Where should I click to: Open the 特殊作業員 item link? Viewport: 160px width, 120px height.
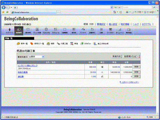coord(23,72)
